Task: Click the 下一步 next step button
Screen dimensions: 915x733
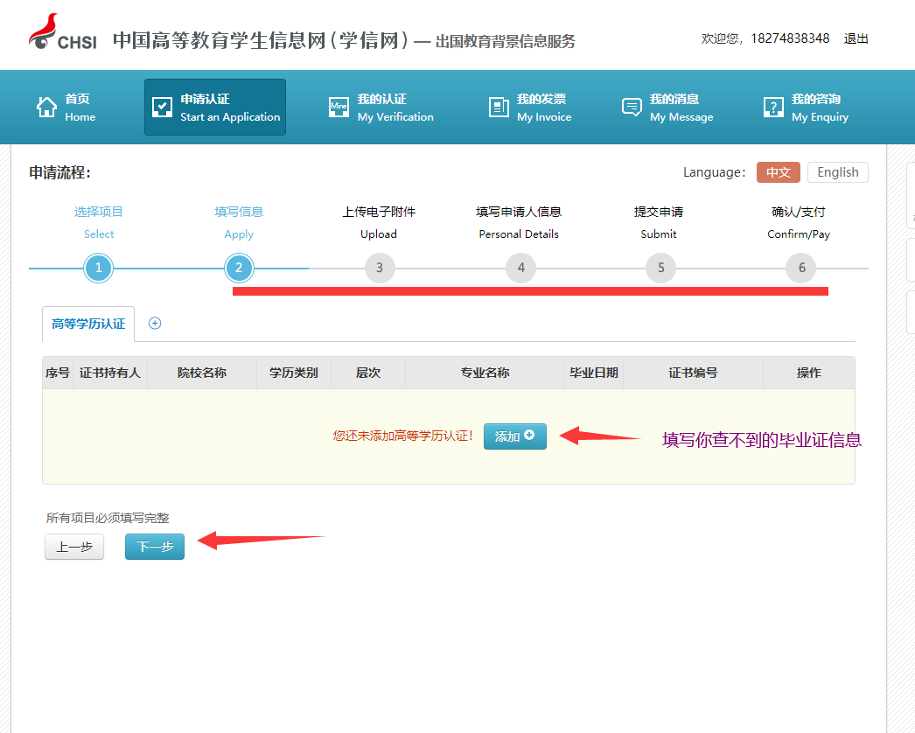Action: coord(155,547)
